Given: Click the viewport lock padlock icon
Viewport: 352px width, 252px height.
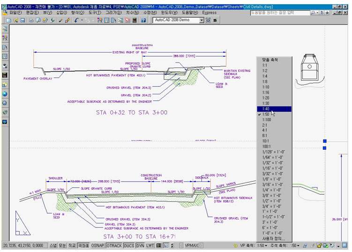Looking at the screenshot, I should pos(320,245).
